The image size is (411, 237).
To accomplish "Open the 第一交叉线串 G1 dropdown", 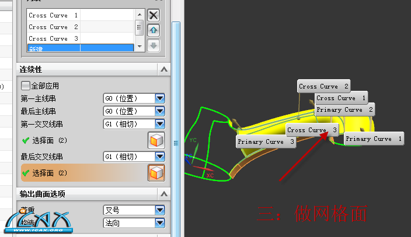I will coord(160,124).
